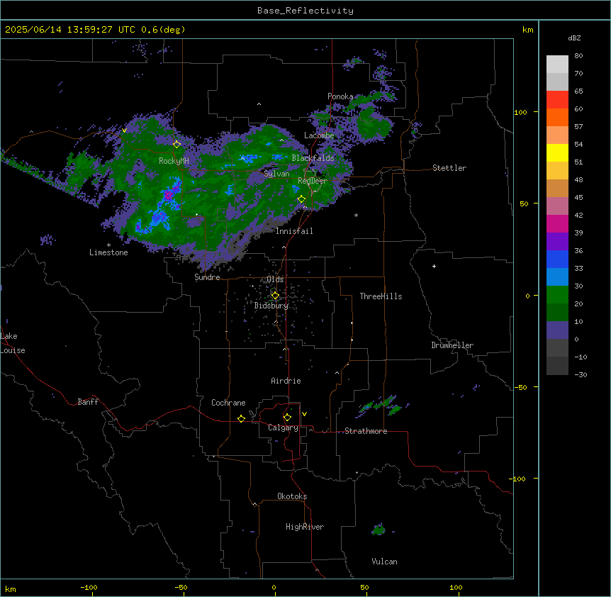Click the Louise label at the map edge
Viewport: 611px width, 597px height.
[x=13, y=350]
